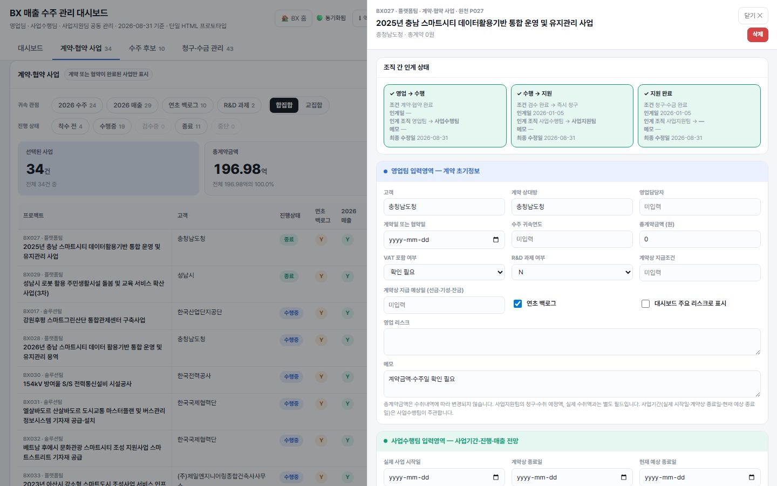Switch filter mode to 교집합
This screenshot has height=486, width=777.
313,105
